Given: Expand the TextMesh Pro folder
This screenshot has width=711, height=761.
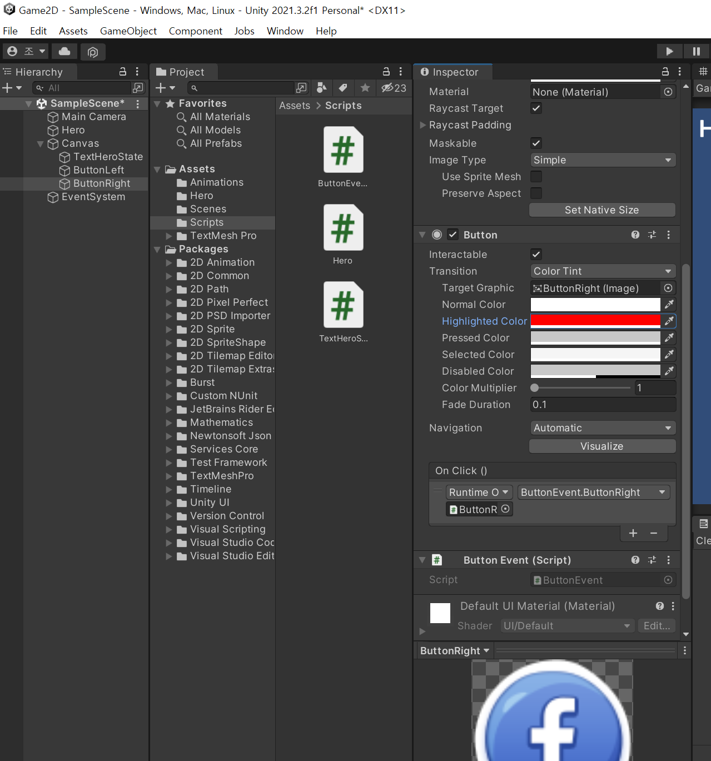Looking at the screenshot, I should (x=169, y=236).
